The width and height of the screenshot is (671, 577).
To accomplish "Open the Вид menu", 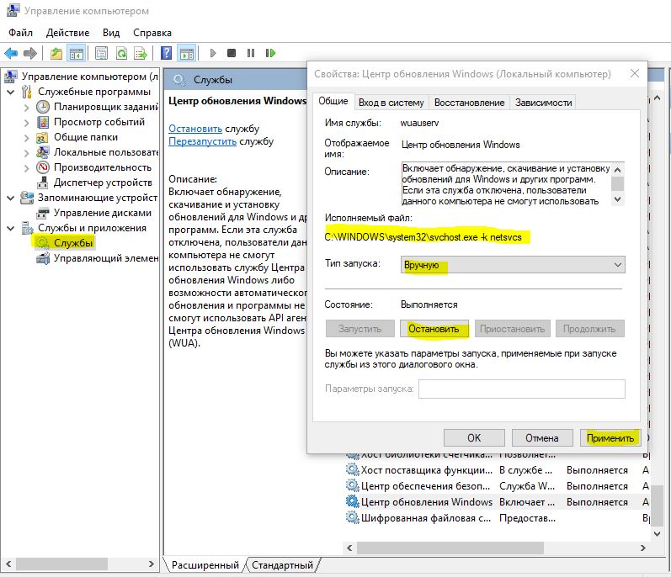I will [111, 33].
